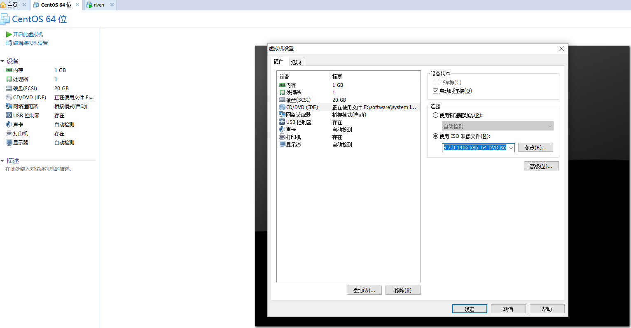Click the USB controller icon in the sidebar
The width and height of the screenshot is (631, 328).
click(x=9, y=115)
